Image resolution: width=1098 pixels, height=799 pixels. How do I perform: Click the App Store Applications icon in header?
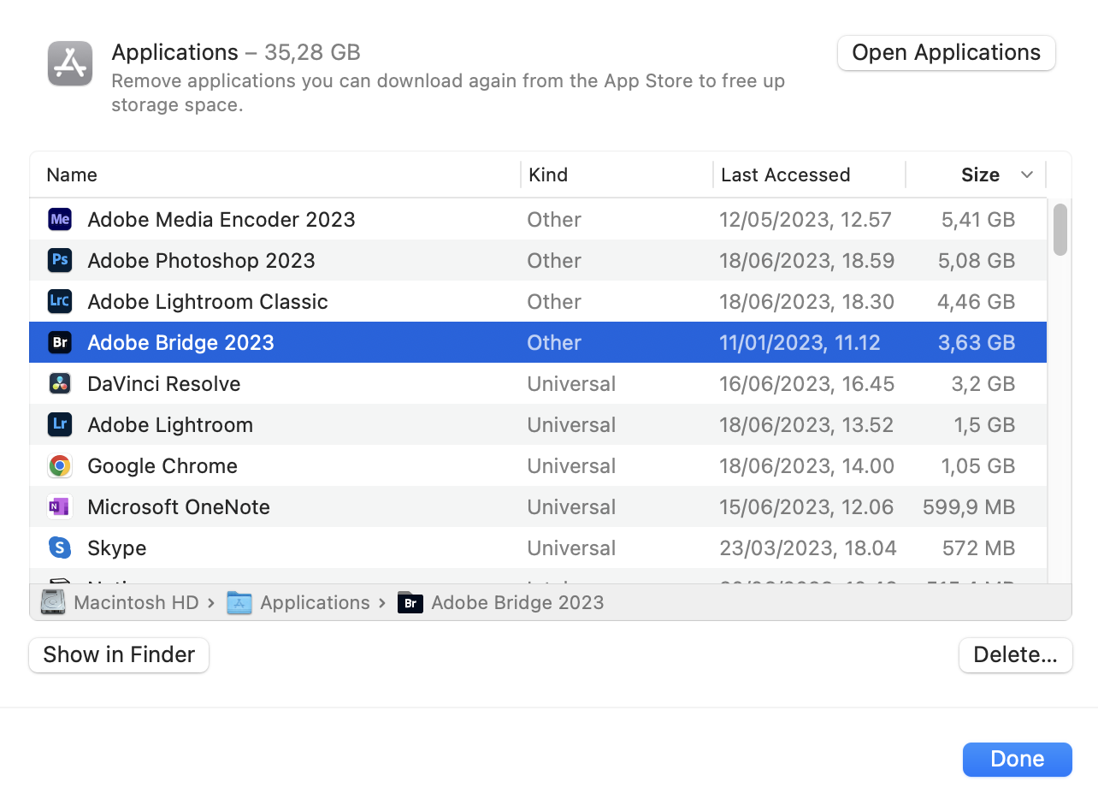(x=70, y=63)
